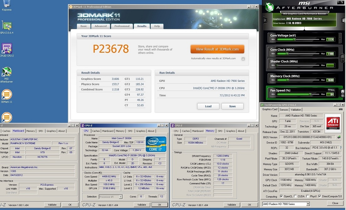Click the RAMPAGE IV EXTREME model field
Viewport: 346px width, 210px height.
(x=30, y=143)
